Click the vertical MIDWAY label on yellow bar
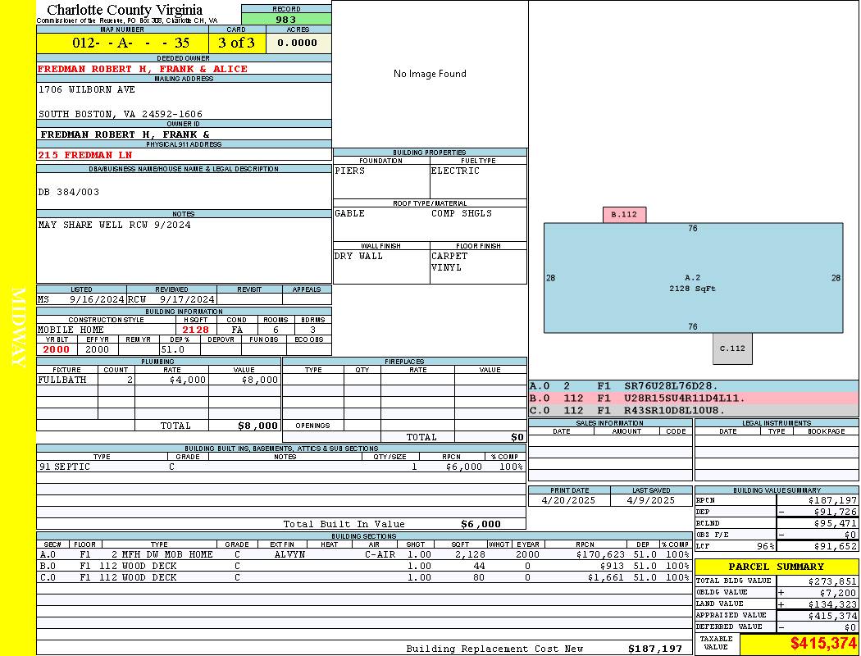Viewport: 861px width, 656px height. [17, 328]
